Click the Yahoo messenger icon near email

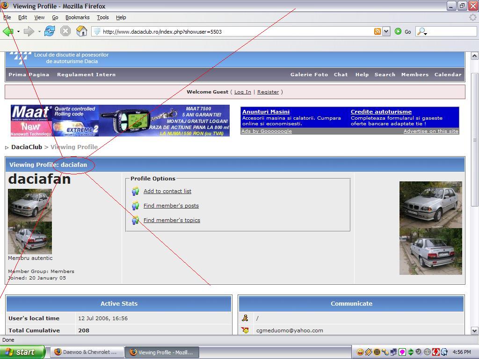[245, 330]
